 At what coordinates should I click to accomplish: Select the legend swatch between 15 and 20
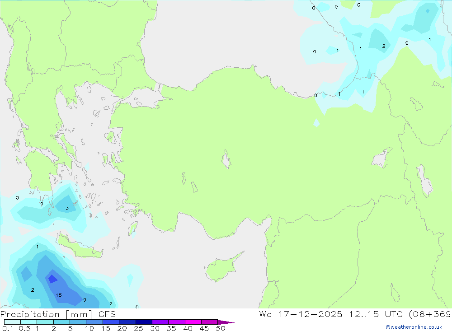[111, 322]
